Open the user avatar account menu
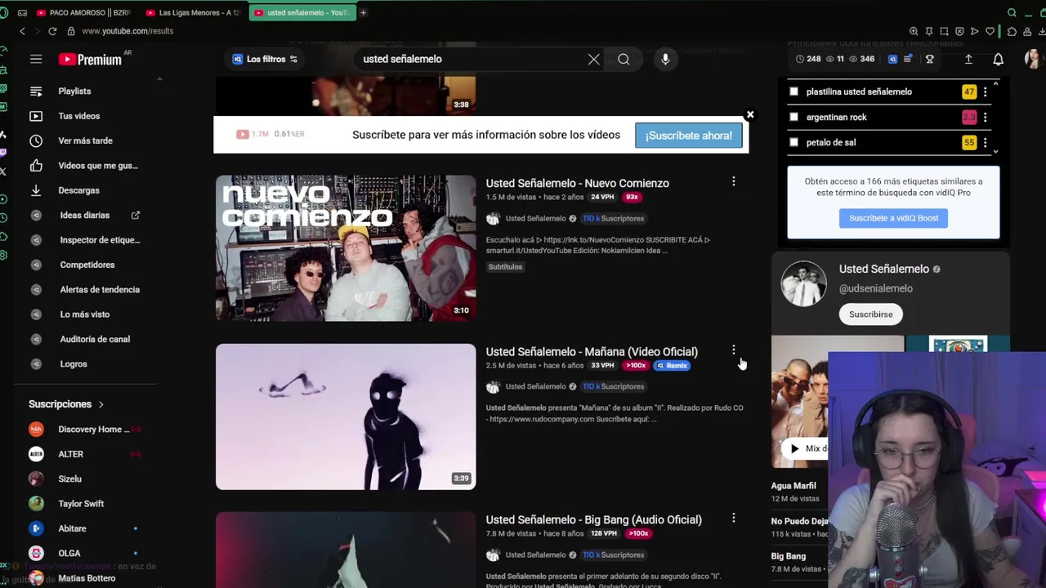This screenshot has width=1046, height=588. point(1032,59)
